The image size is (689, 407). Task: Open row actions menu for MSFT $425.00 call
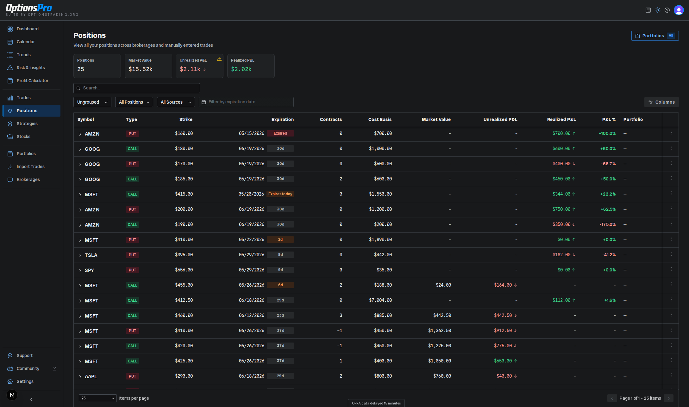671,361
